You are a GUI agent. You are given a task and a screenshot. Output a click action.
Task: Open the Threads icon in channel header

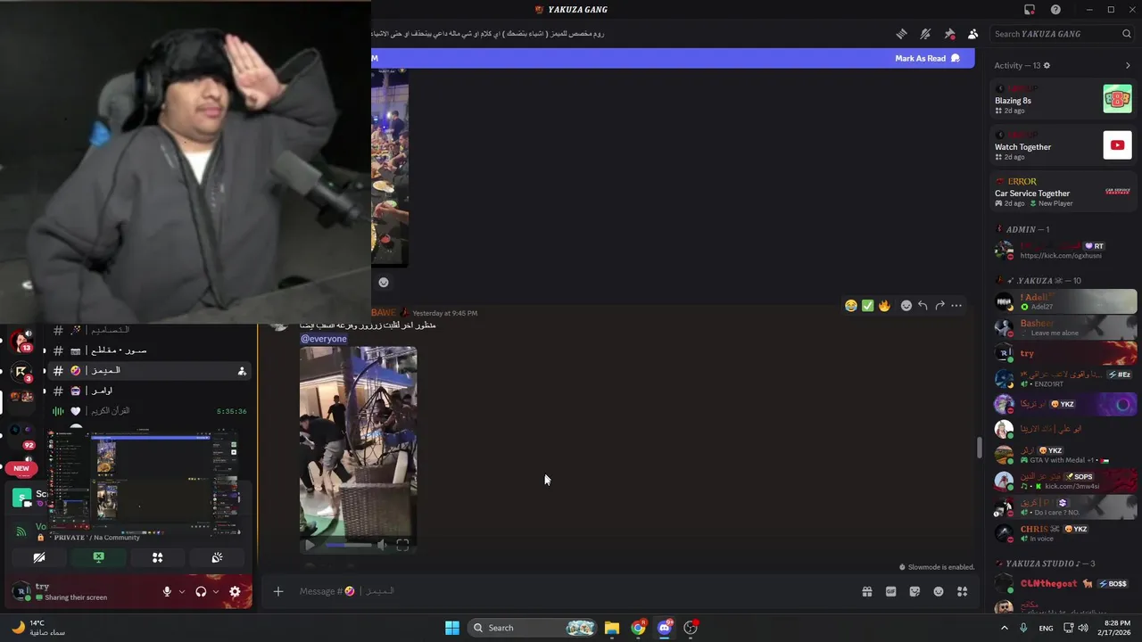tap(902, 34)
